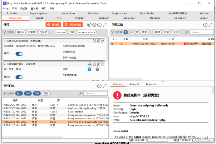
Task: Switch to the Repeater tab
Action: point(104,18)
